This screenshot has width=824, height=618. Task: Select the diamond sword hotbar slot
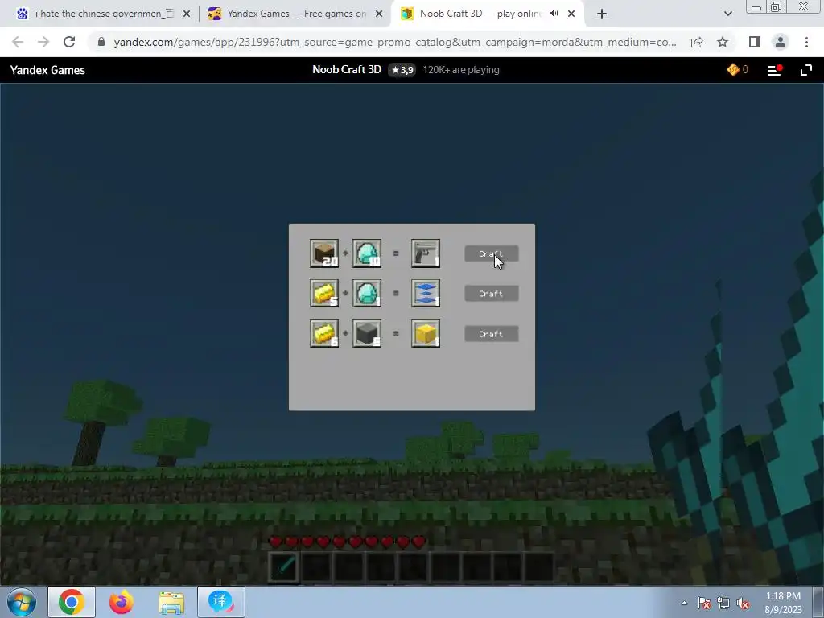pos(284,567)
